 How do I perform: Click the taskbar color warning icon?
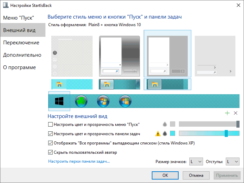[x=158, y=133]
